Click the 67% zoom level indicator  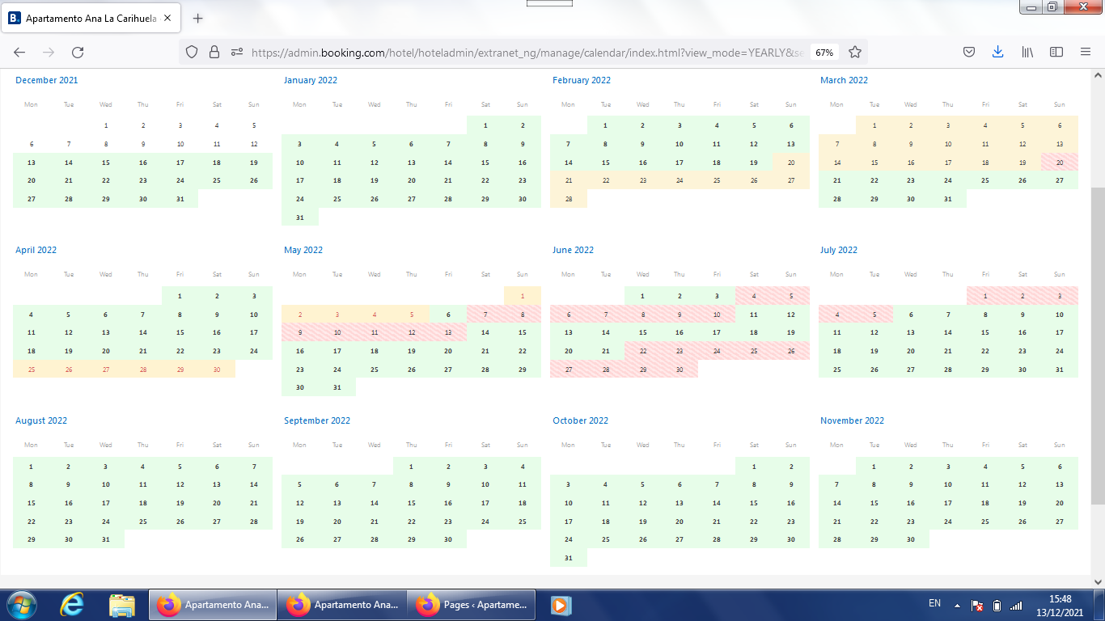823,52
